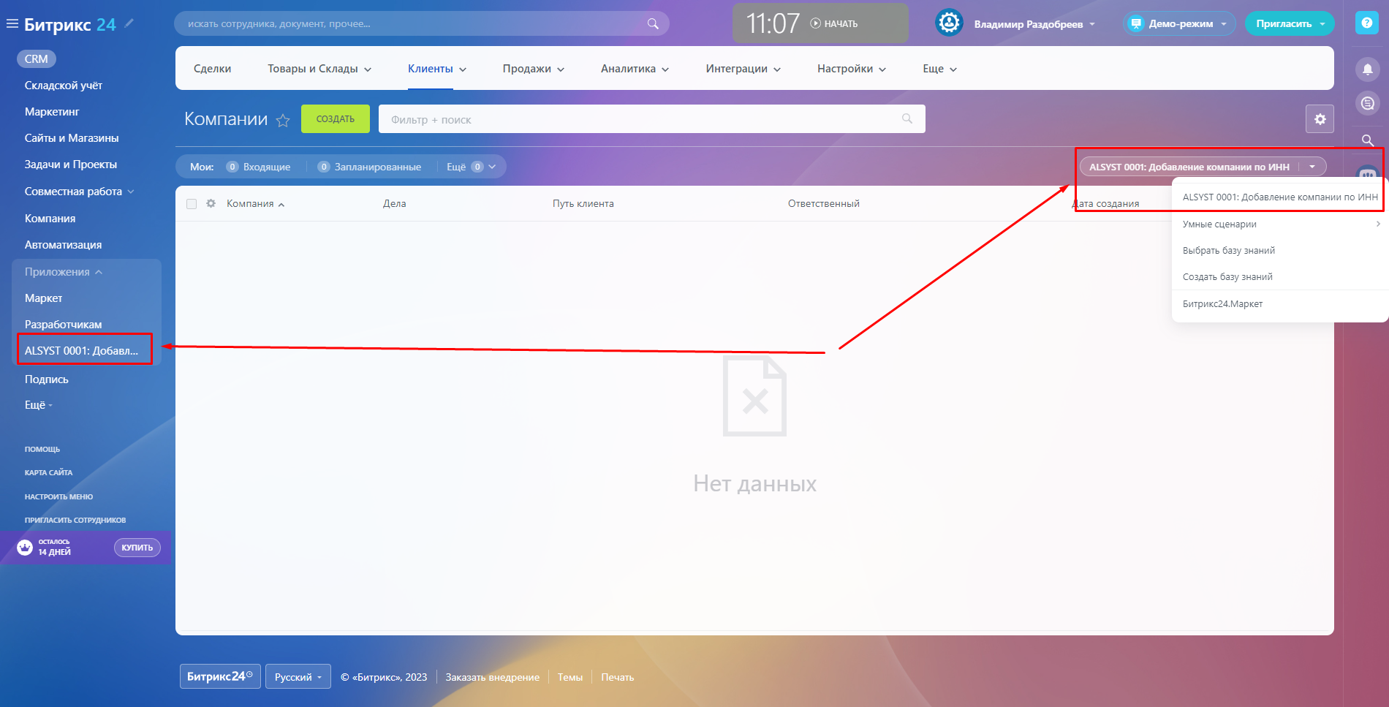Open the chat messenger icon in right sidebar
1389x707 pixels.
[1368, 103]
